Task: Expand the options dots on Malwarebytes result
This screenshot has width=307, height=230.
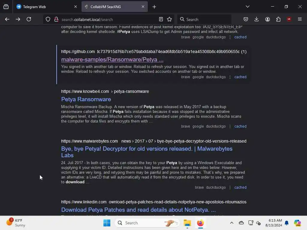Action: click(230, 187)
